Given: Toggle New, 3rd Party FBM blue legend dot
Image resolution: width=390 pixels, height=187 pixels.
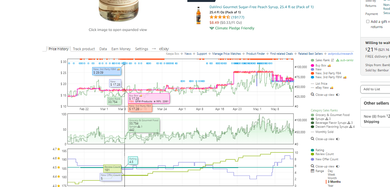Looking at the screenshot, I should click(x=312, y=77).
